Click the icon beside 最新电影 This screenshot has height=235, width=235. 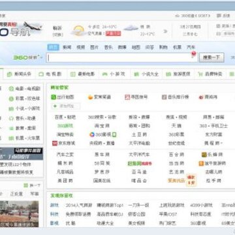tap(73, 74)
